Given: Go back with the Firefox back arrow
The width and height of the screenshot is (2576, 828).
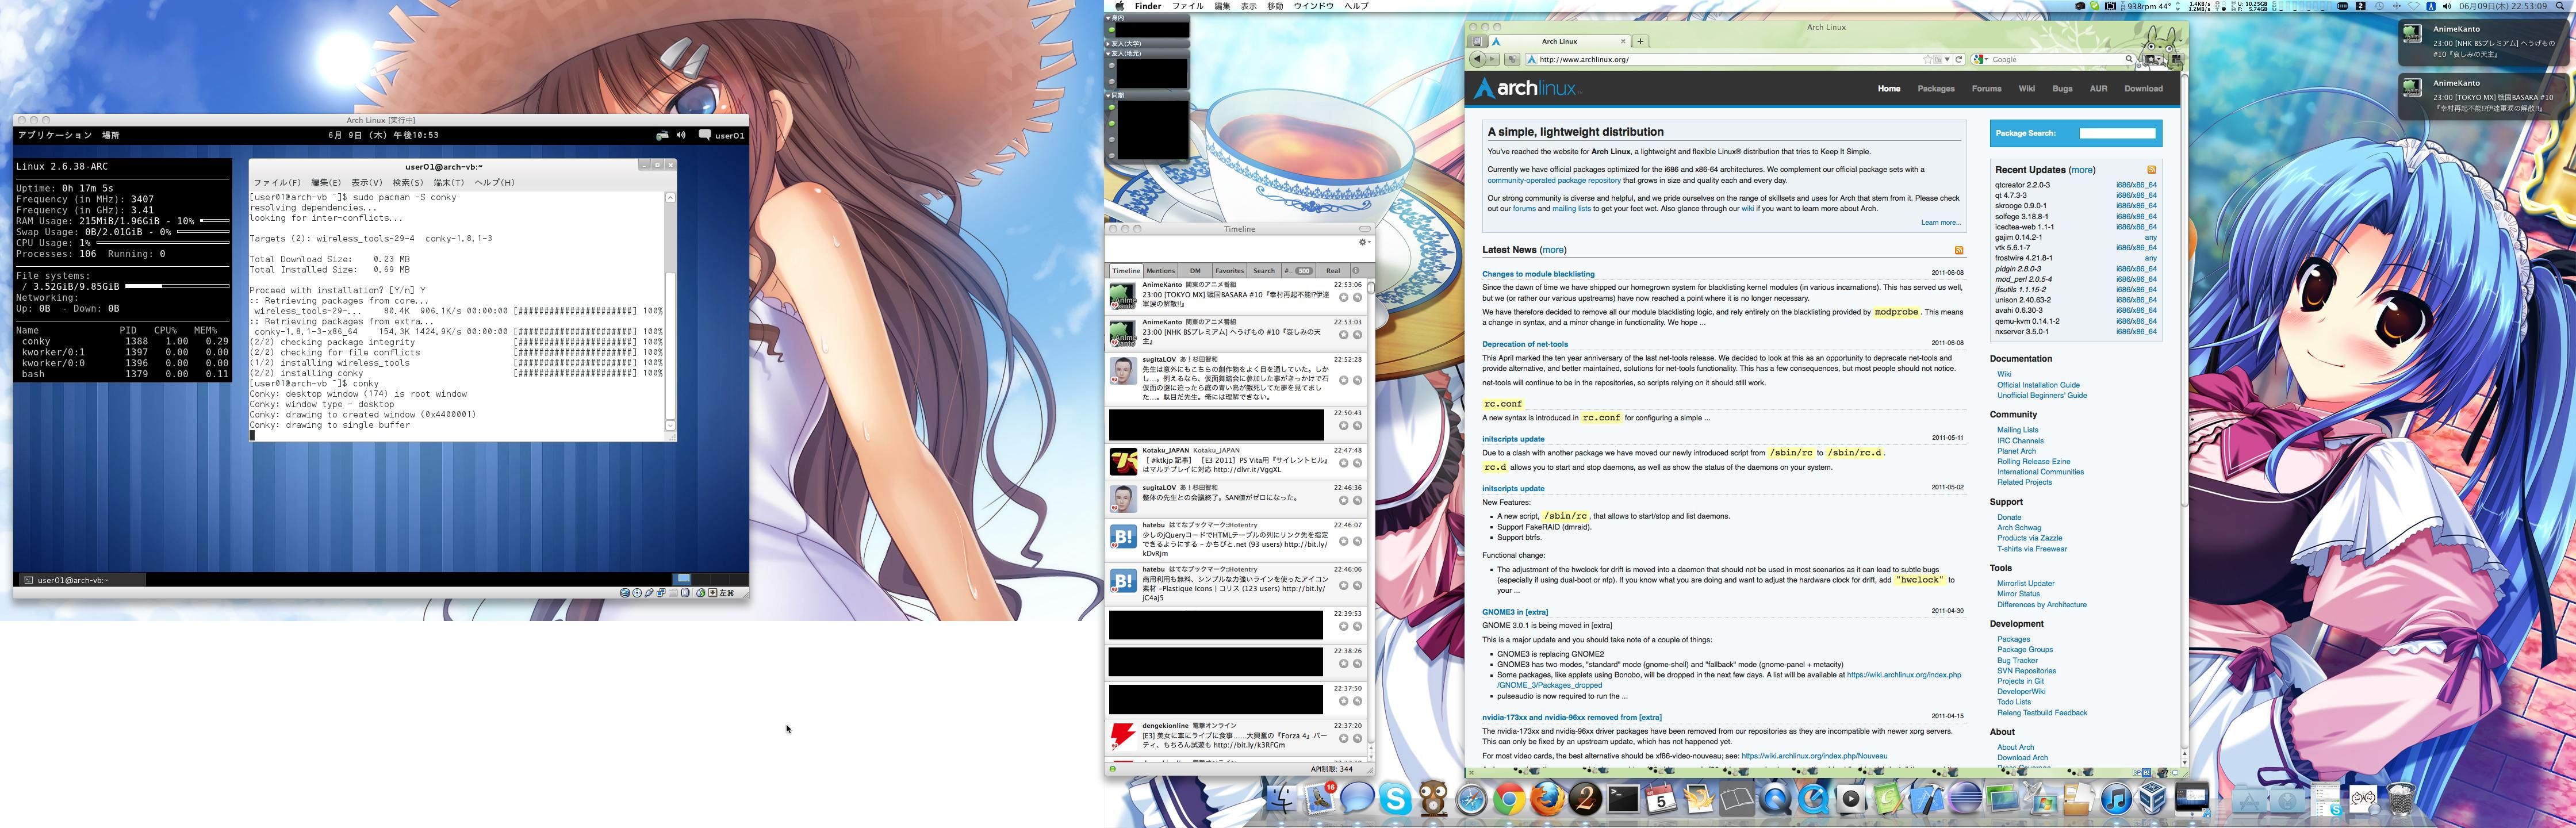Looking at the screenshot, I should [x=1477, y=60].
